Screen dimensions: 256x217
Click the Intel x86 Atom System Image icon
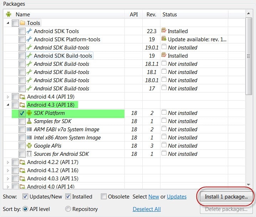click(29, 138)
